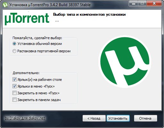Viewport: 164px width, 128px height.
Task: Click the 'Дополнительно:' group label
Action: [26, 73]
